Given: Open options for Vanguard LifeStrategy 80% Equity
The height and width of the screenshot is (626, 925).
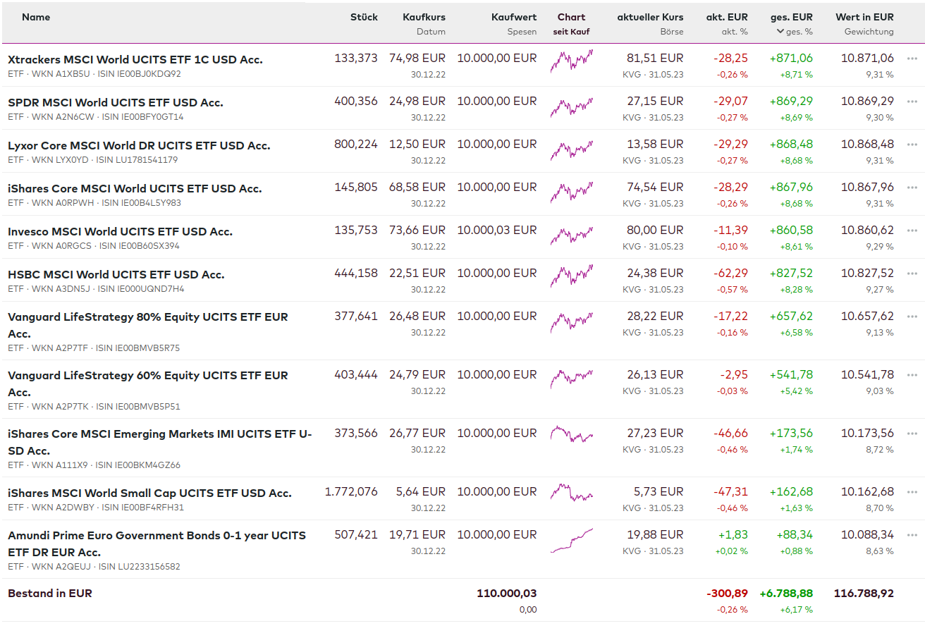Looking at the screenshot, I should coord(912,317).
